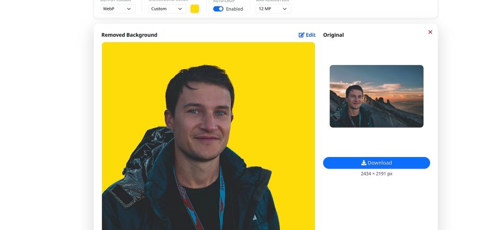
Task: Click the Enabled label beside the auto-crop toggle
Action: [234, 9]
